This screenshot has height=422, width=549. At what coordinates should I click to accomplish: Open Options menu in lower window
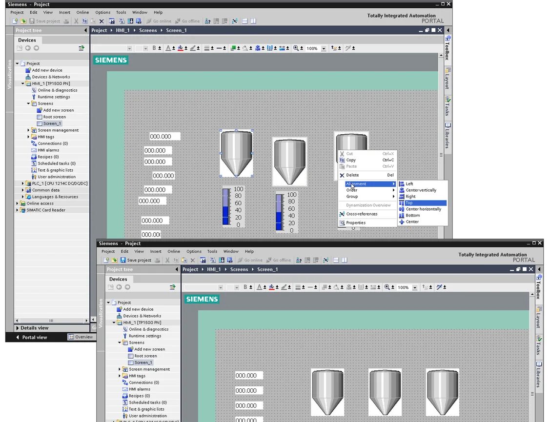pyautogui.click(x=194, y=251)
